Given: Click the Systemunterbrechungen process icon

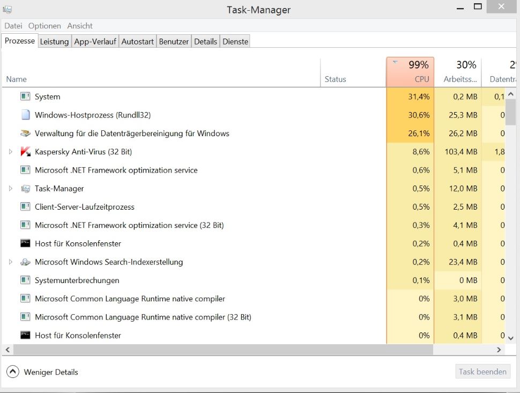Looking at the screenshot, I should 25,280.
